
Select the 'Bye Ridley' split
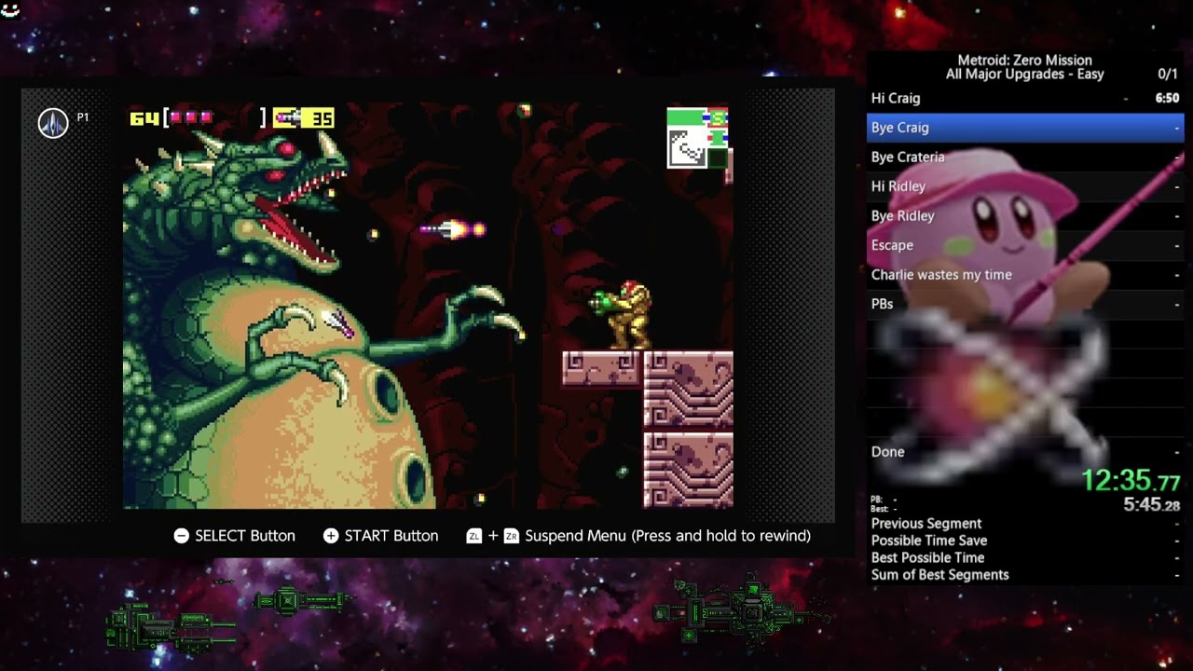pos(1025,215)
